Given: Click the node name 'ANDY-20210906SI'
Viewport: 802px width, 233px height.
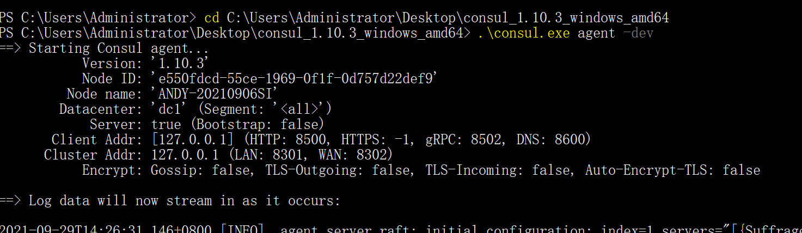Looking at the screenshot, I should (215, 94).
